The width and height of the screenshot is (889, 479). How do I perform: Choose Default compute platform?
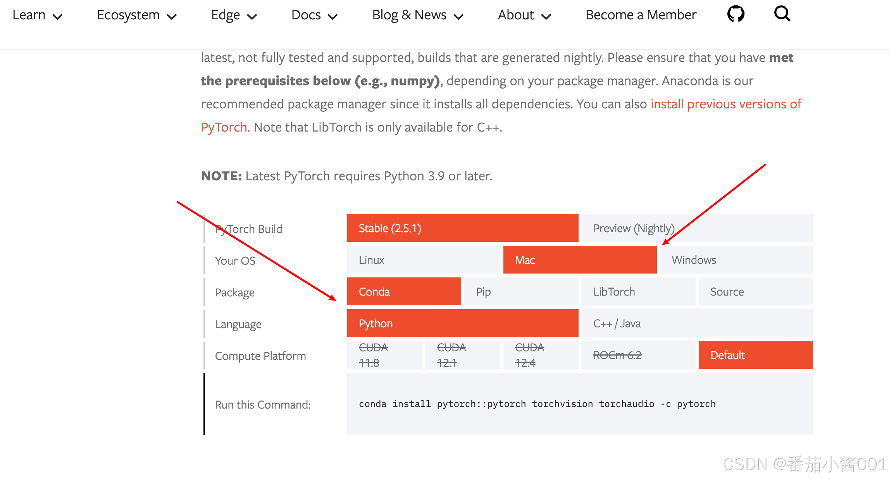click(x=756, y=355)
